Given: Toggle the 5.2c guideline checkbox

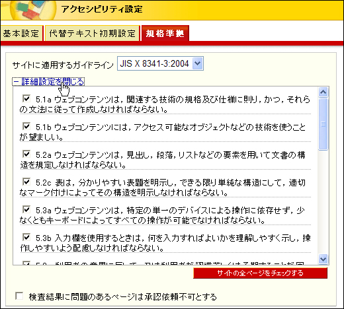Looking at the screenshot, I should click(x=26, y=182).
